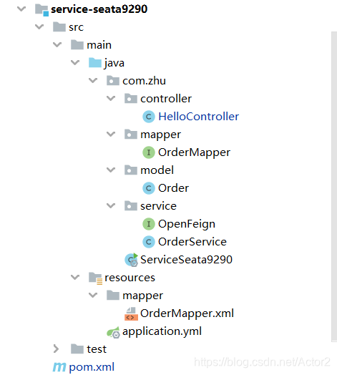
Task: Select the com.zhu package name
Action: (x=145, y=81)
